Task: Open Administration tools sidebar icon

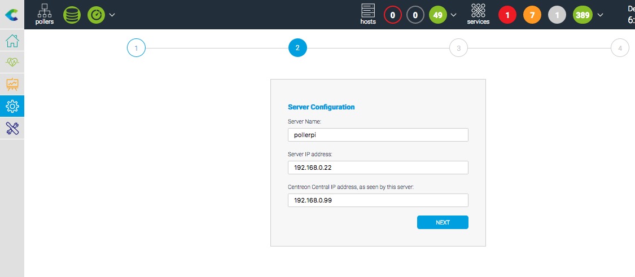Action: coord(12,128)
